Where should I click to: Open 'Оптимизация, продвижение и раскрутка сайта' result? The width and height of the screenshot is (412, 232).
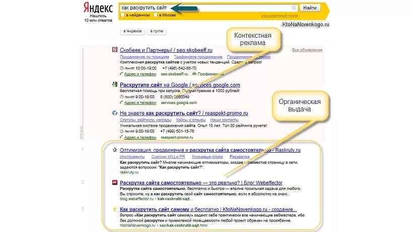(x=210, y=150)
